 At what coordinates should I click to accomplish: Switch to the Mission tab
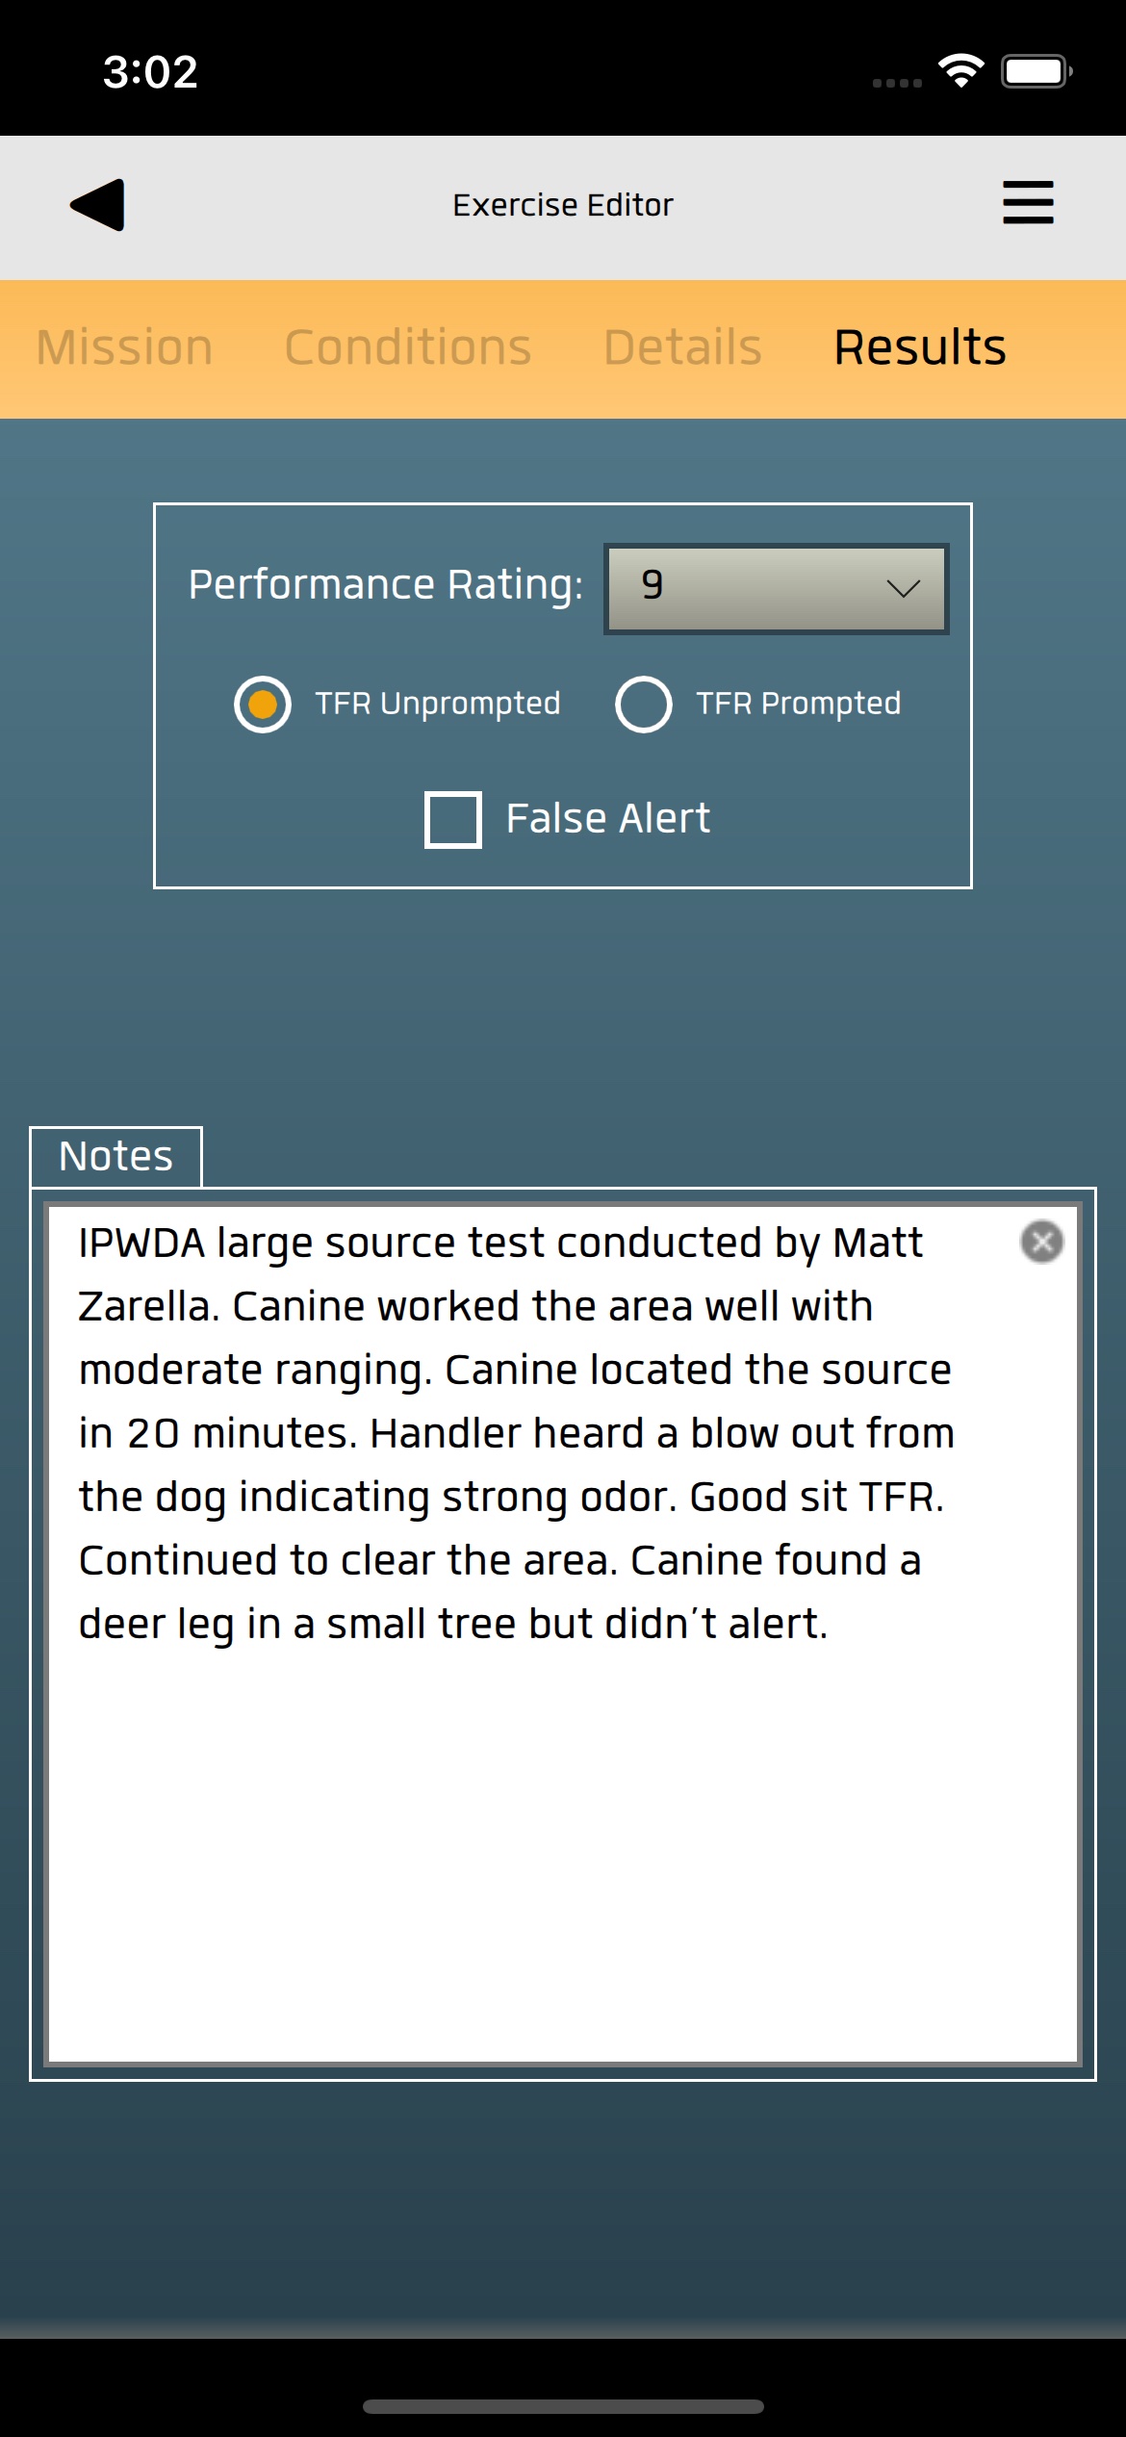coord(124,347)
